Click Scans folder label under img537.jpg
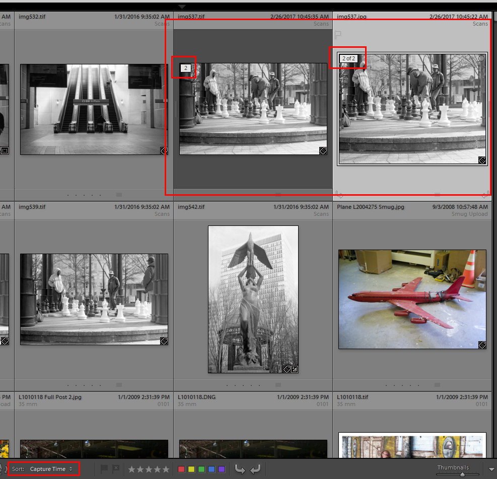 pyautogui.click(x=480, y=24)
